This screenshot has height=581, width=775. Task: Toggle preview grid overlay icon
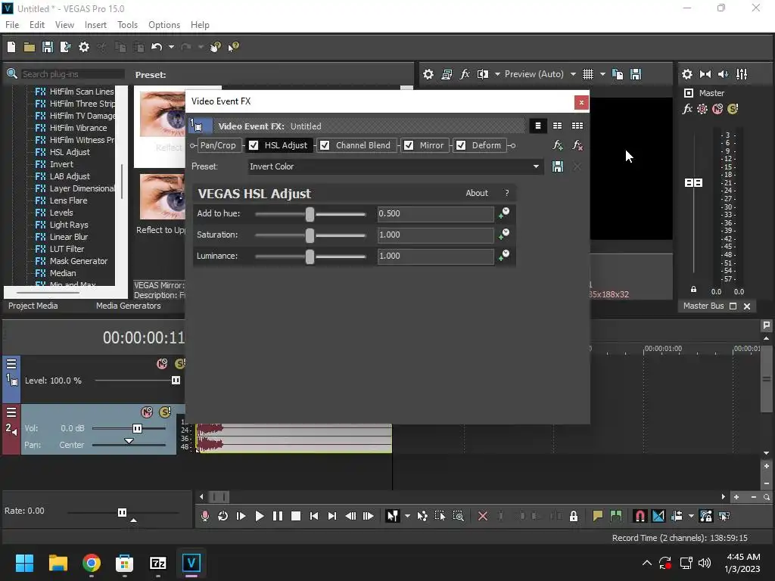[x=587, y=74]
